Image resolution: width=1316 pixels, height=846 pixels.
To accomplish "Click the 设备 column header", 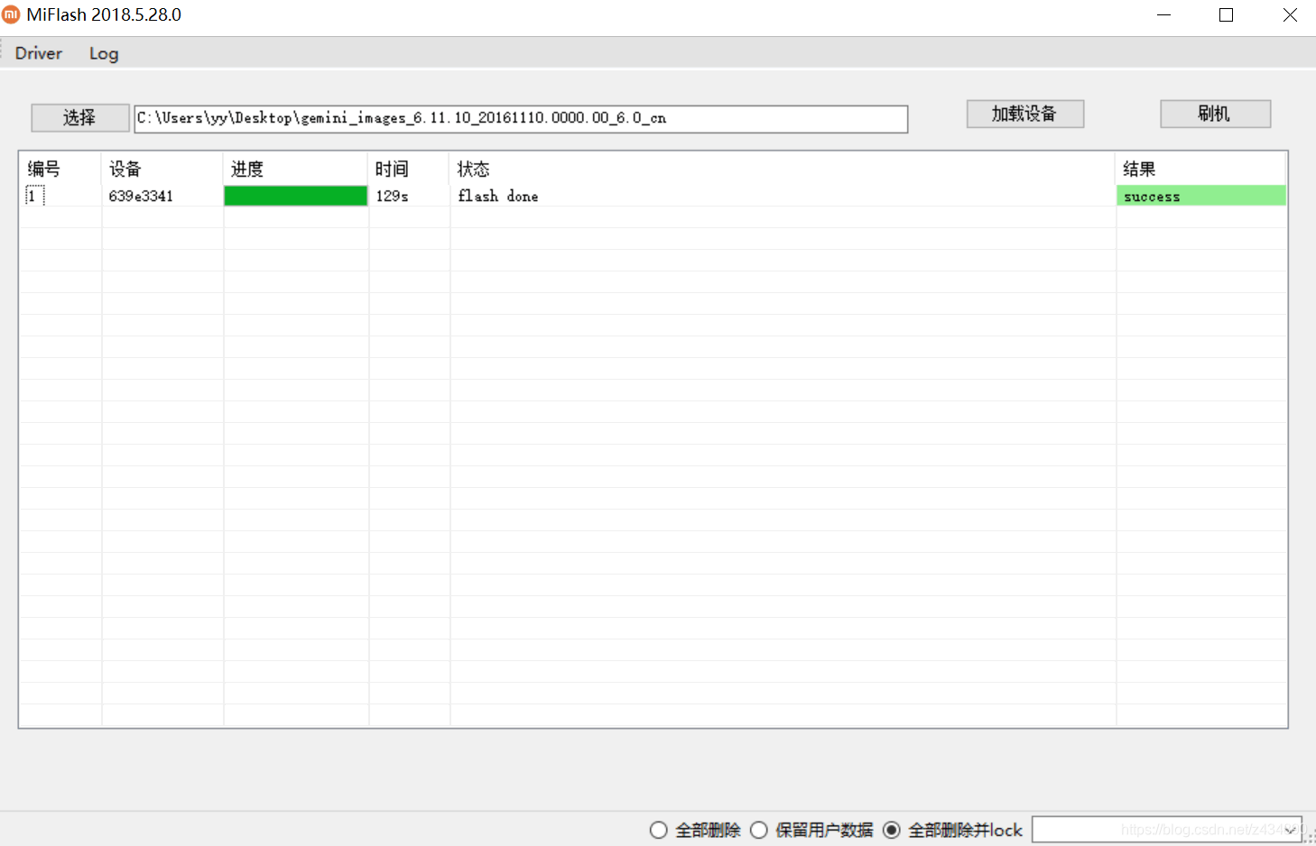I will [x=162, y=169].
